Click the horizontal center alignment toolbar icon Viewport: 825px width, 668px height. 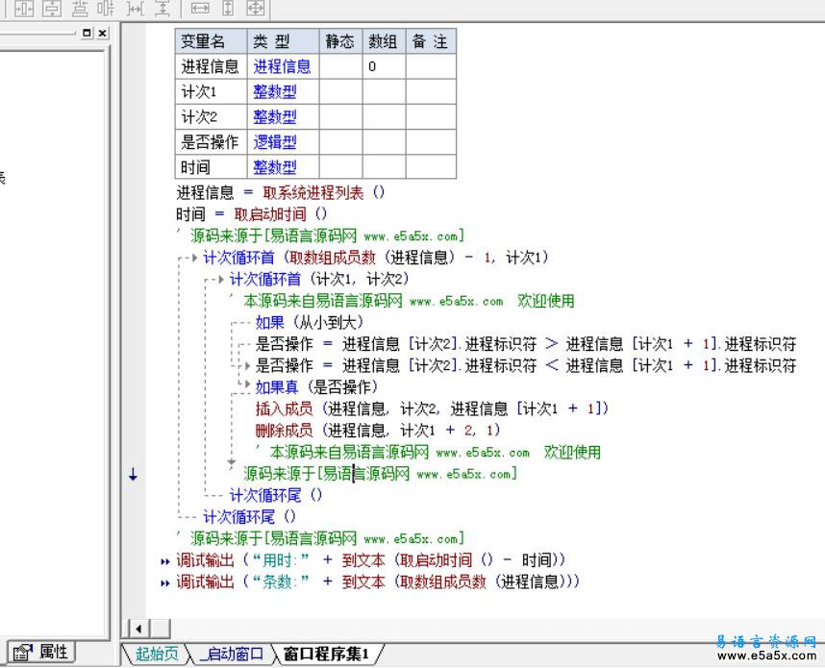click(x=24, y=9)
